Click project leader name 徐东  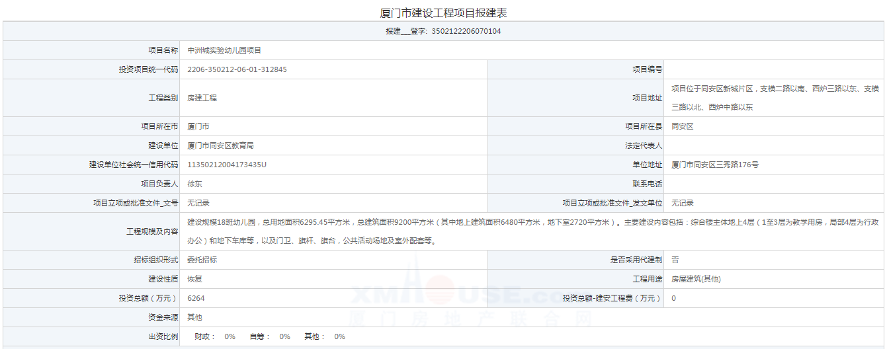point(194,184)
